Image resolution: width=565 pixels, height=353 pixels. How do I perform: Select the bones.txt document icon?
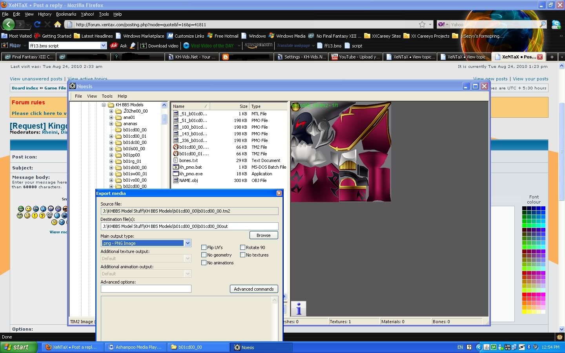click(176, 160)
